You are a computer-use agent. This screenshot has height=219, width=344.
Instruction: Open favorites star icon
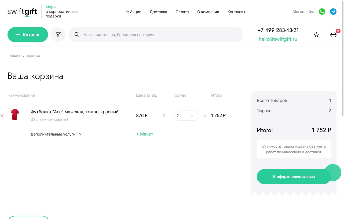click(316, 35)
